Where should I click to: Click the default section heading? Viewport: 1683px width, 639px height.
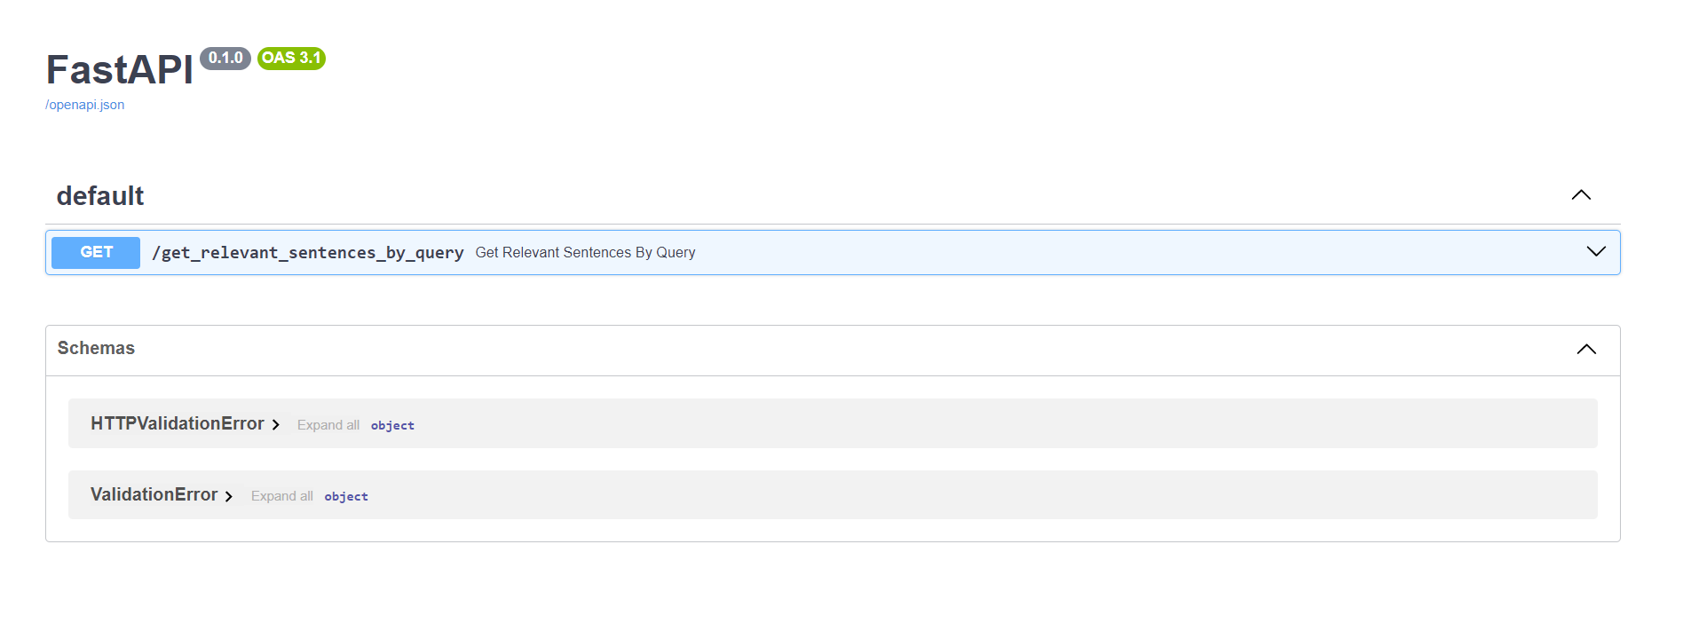(100, 195)
